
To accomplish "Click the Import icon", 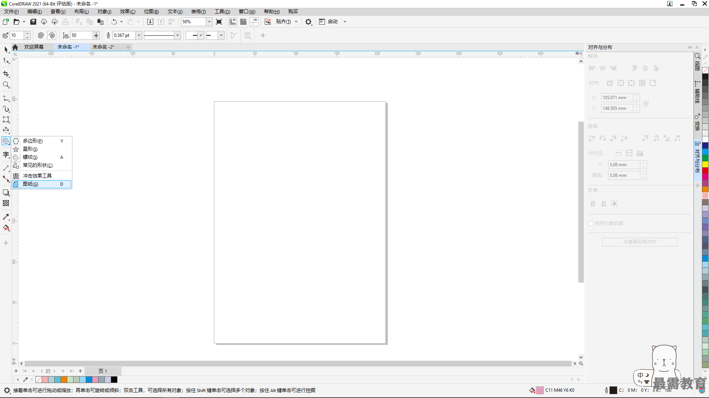I will click(x=150, y=22).
